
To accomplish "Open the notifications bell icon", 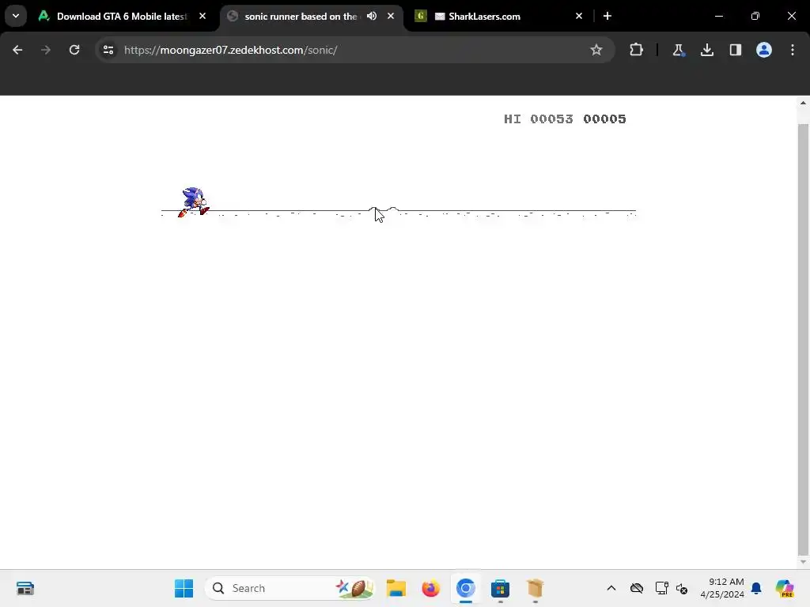I will coord(756,588).
